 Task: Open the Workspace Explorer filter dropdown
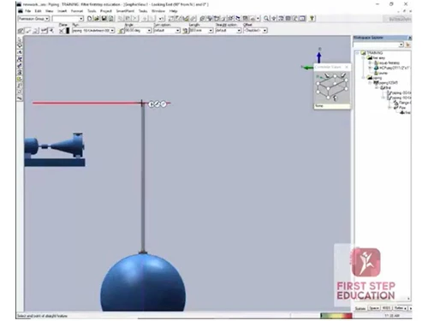coord(378,45)
